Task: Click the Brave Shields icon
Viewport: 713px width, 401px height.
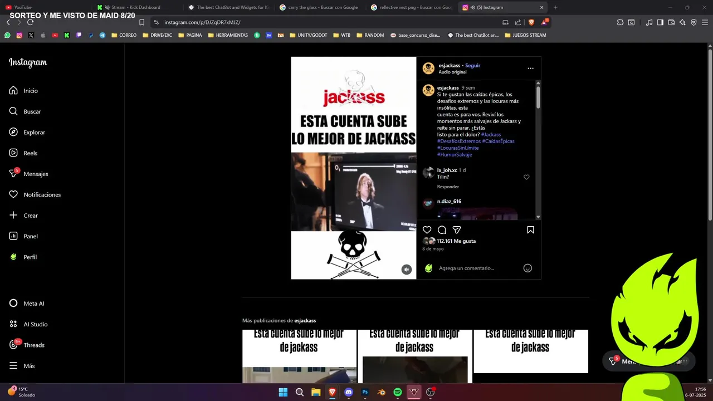Action: (x=531, y=22)
